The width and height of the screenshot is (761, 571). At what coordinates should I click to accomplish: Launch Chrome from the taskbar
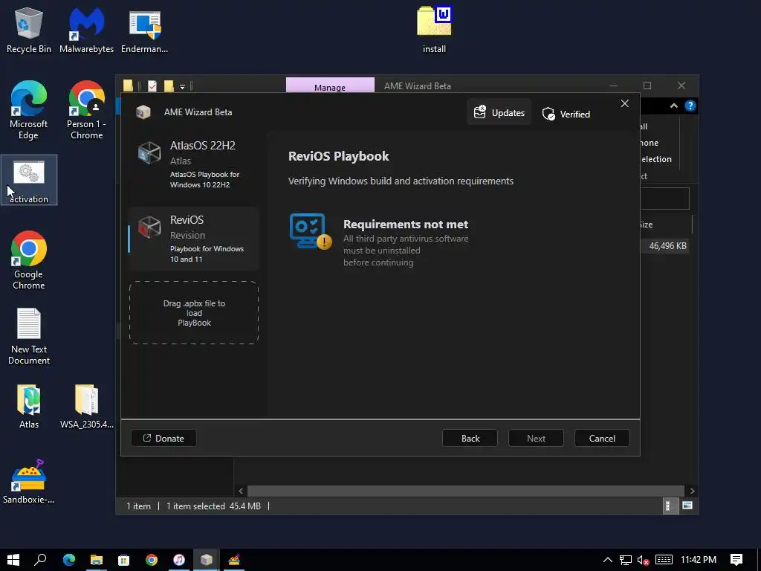click(x=152, y=560)
